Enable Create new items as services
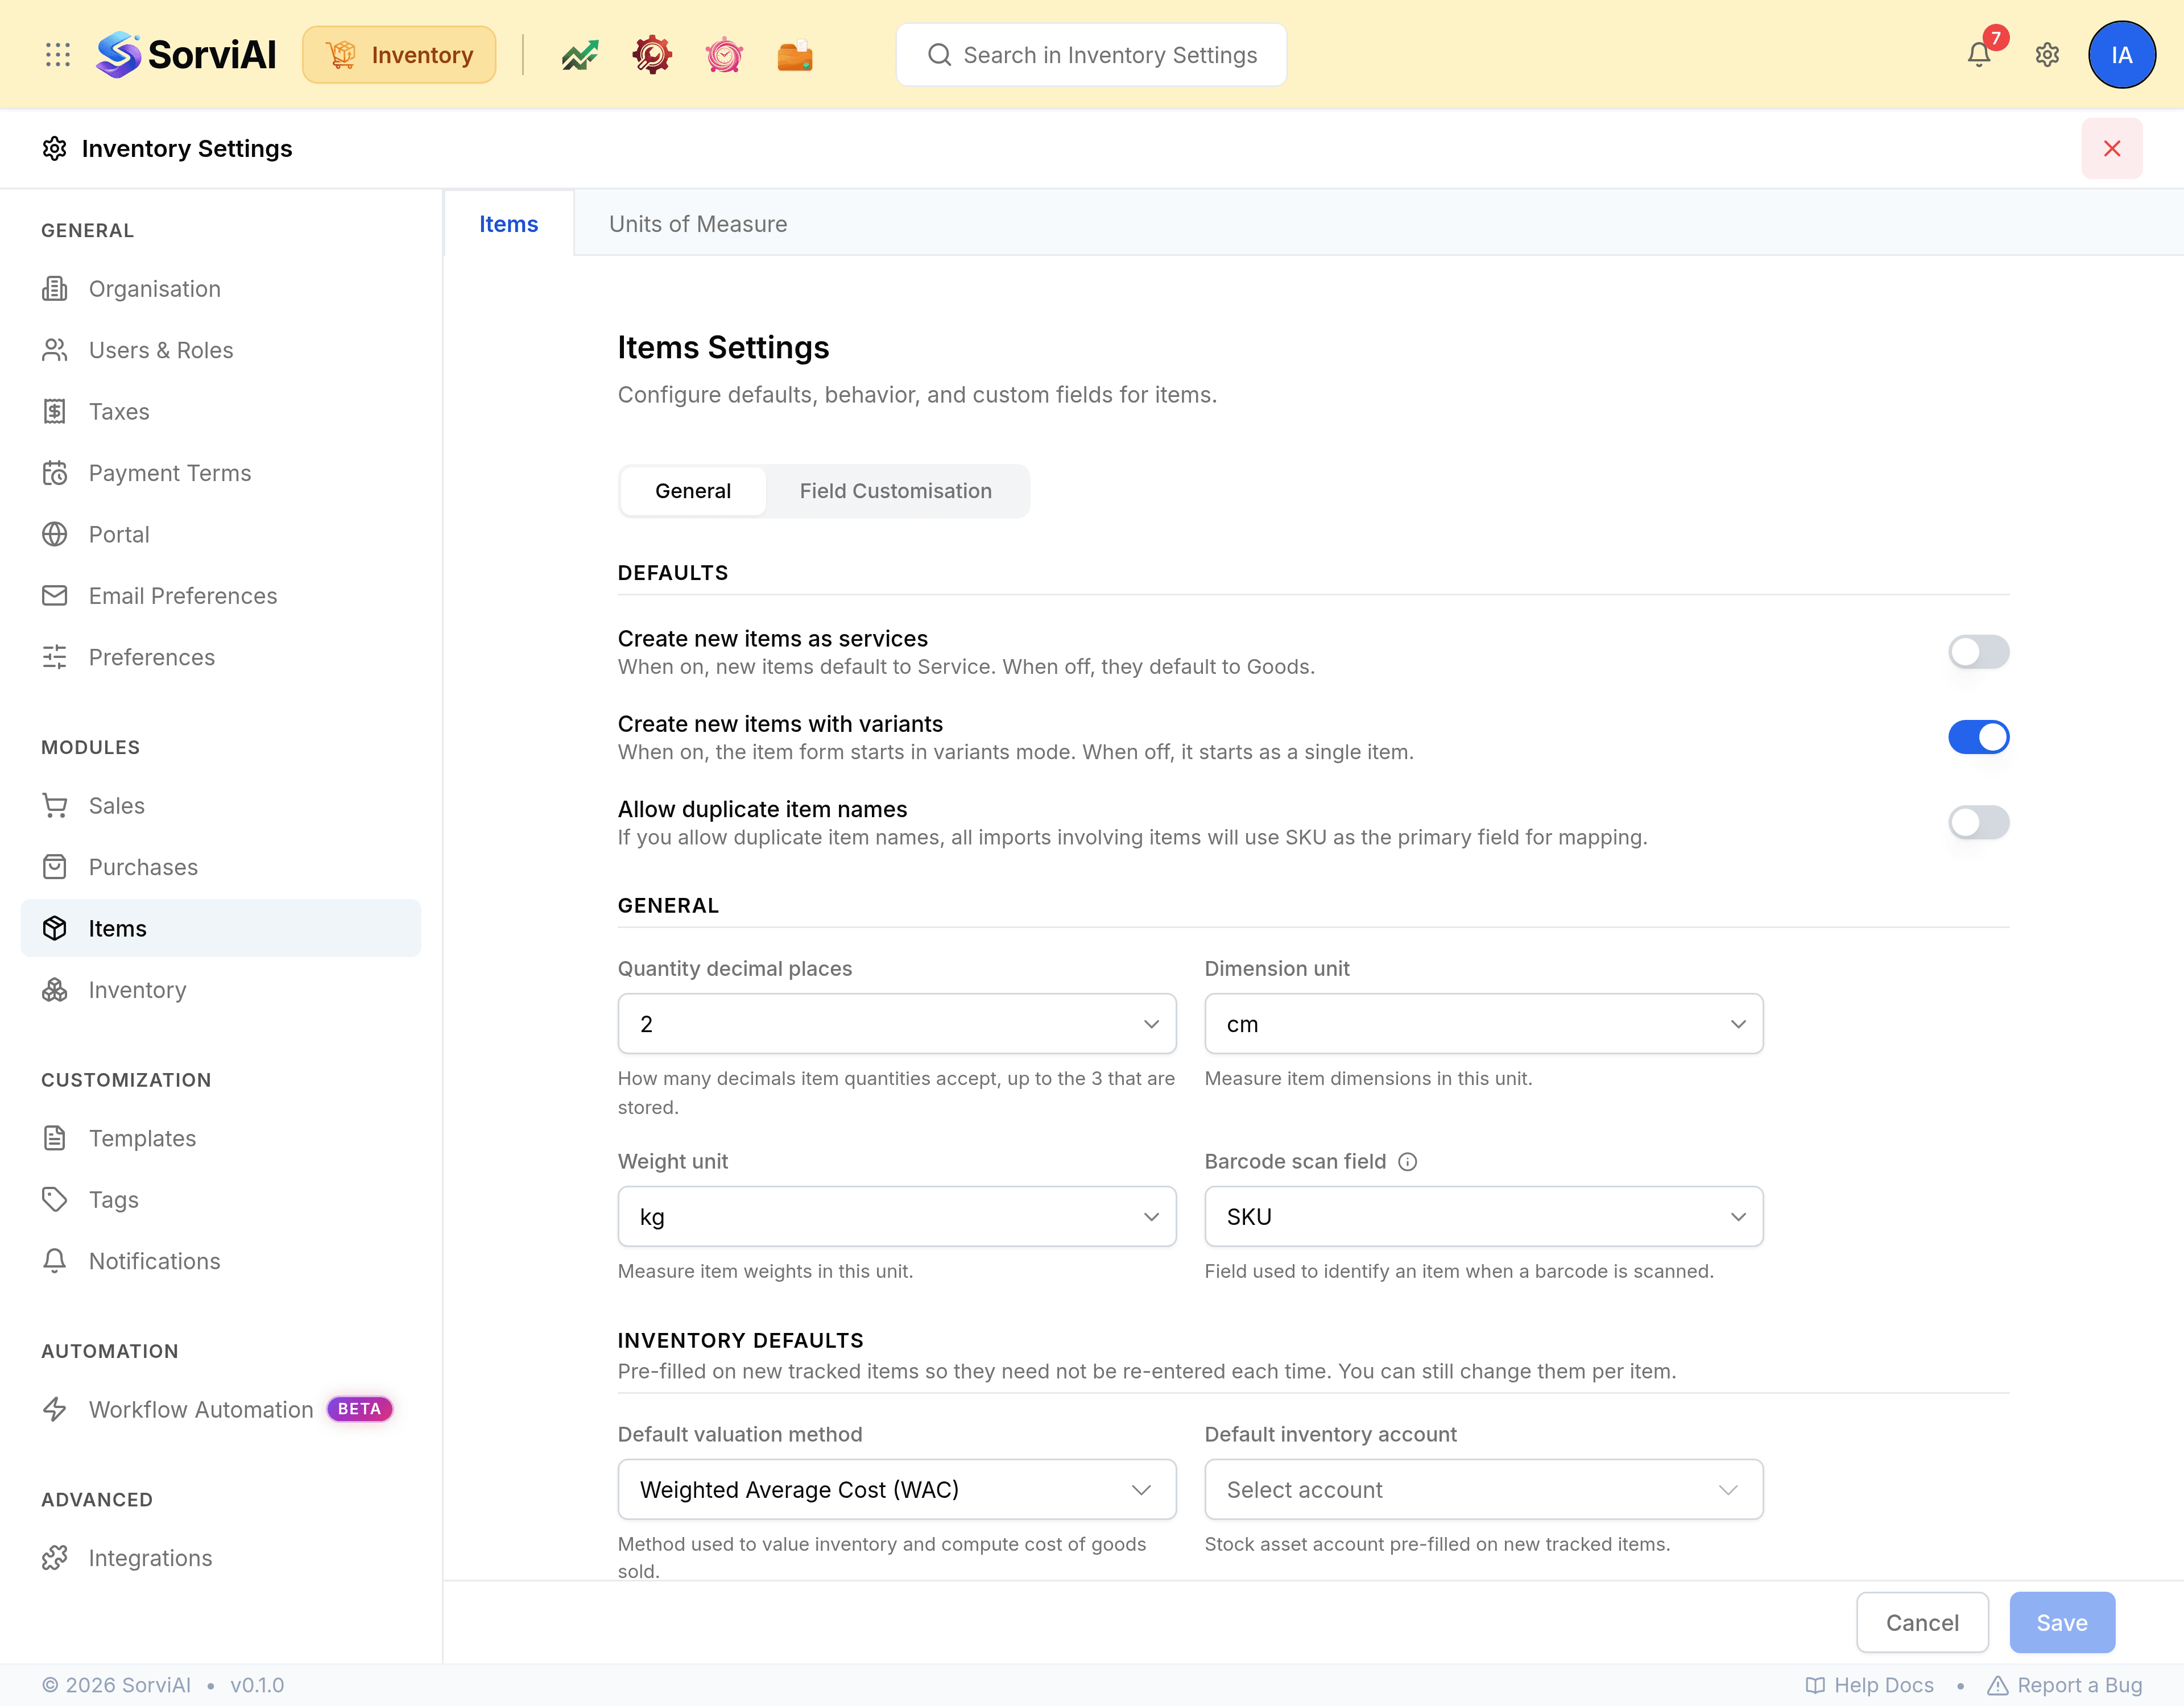The height and width of the screenshot is (1706, 2184). (1978, 652)
